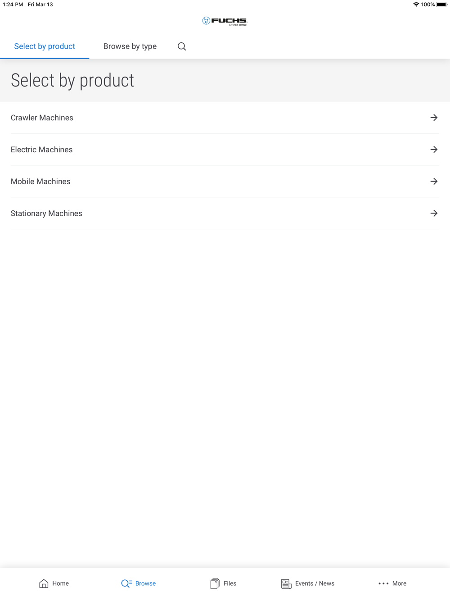Image resolution: width=450 pixels, height=601 pixels.
Task: Tap the Events / News label
Action: (x=315, y=583)
